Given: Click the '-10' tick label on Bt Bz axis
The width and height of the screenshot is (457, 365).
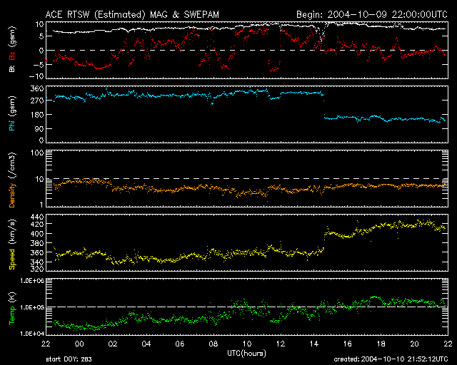Looking at the screenshot, I should point(37,76).
